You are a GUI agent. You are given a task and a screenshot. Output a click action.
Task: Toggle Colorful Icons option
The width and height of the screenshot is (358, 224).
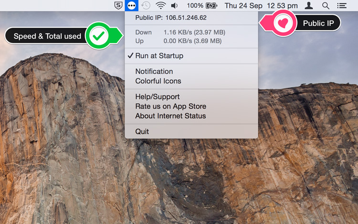pos(158,81)
